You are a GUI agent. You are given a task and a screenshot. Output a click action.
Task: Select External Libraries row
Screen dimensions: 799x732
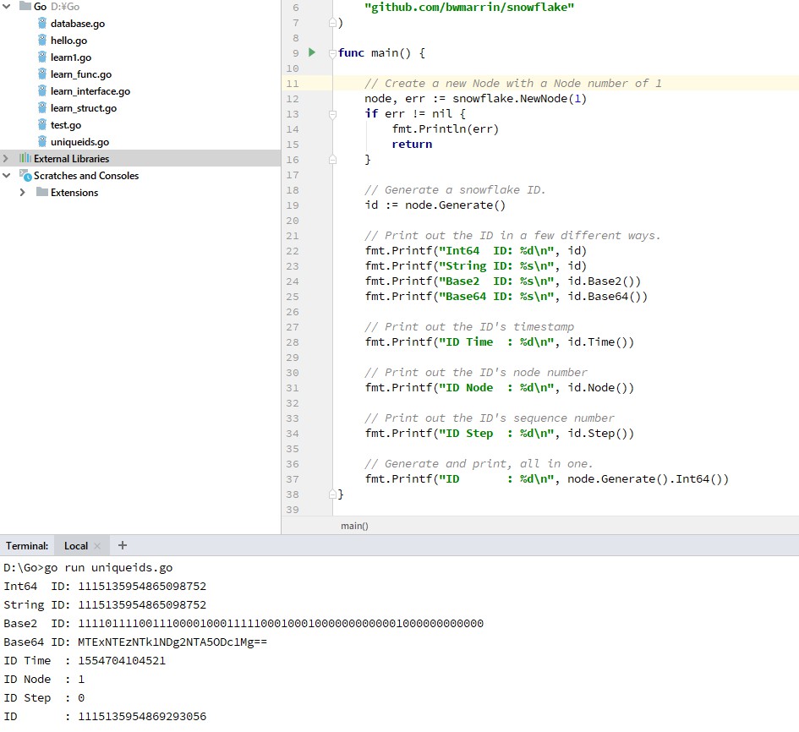click(140, 158)
